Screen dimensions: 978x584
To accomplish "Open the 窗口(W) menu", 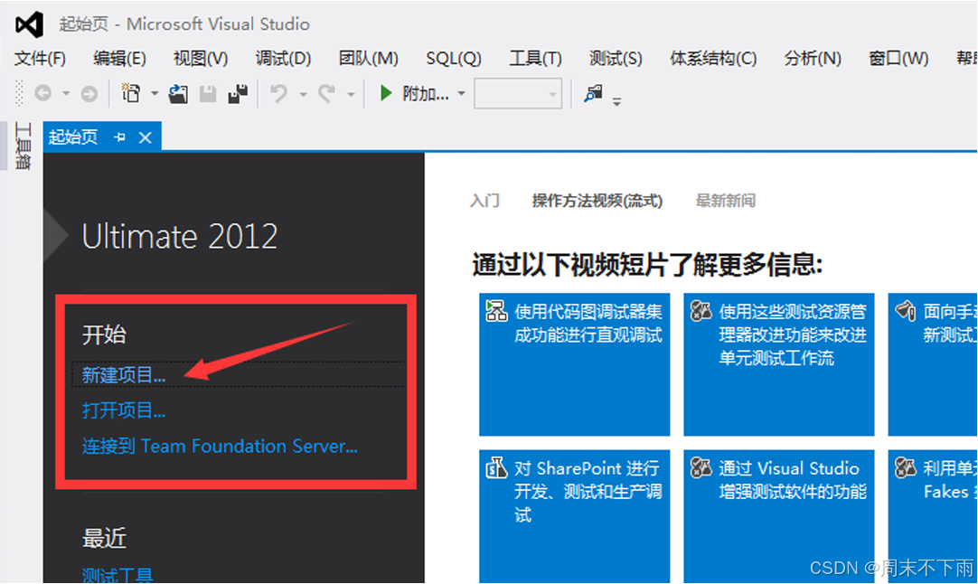I will 898,59.
